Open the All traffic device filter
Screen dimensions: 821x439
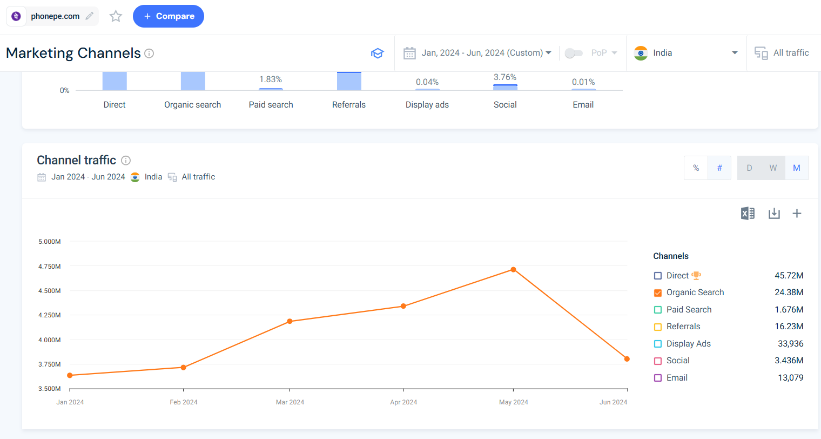pos(783,53)
